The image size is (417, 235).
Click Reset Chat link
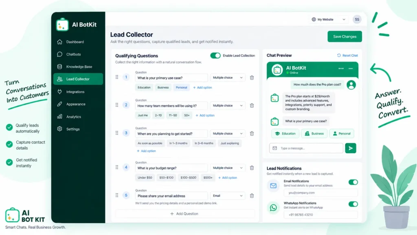pyautogui.click(x=347, y=55)
